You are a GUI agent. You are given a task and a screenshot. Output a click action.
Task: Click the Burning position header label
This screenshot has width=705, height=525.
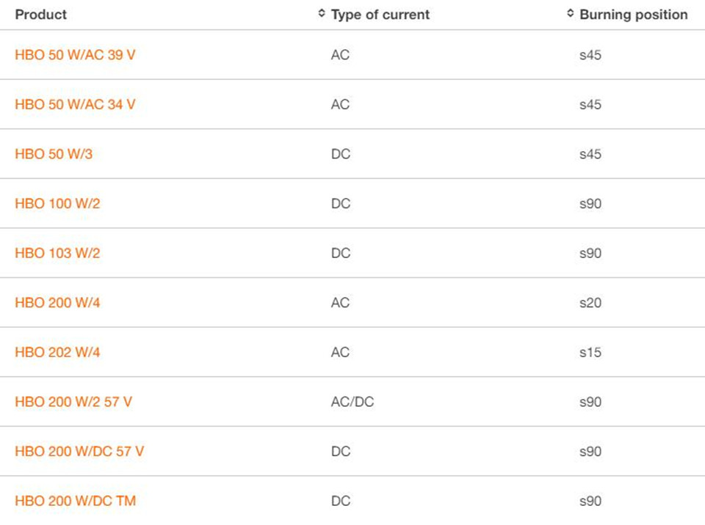click(x=634, y=15)
